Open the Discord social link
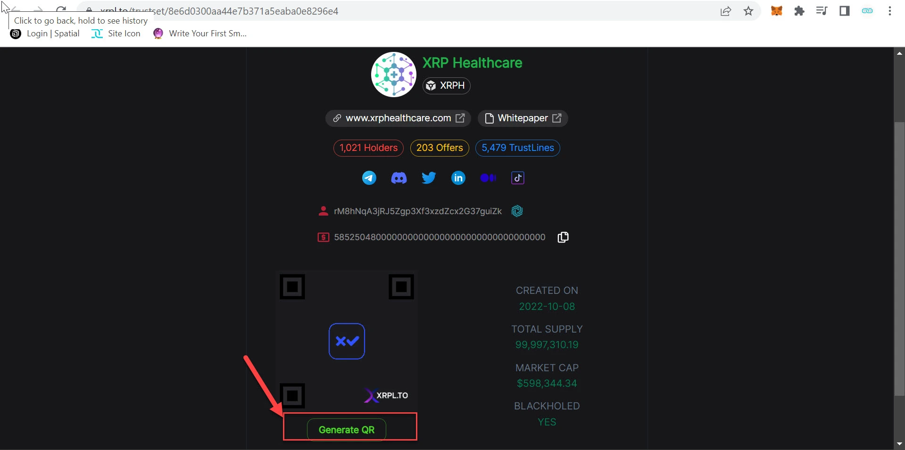This screenshot has width=905, height=450. [399, 178]
